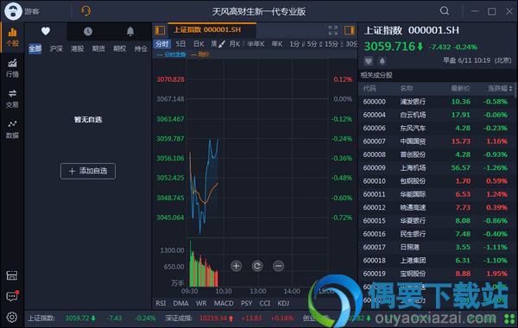518x328 pixels.
Task: Open customer service headset icon
Action: [85, 11]
